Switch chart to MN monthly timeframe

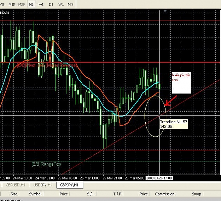70,4
